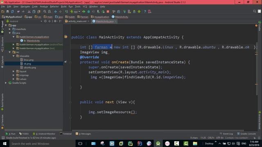The height and width of the screenshot is (147, 262).
Task: Click the Synchronize toolbar icon
Action: 12,11
